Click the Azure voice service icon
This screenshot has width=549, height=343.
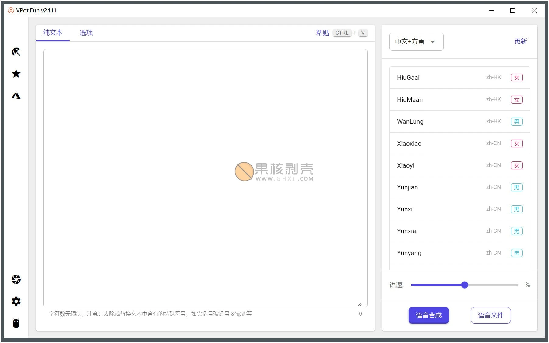(16, 95)
